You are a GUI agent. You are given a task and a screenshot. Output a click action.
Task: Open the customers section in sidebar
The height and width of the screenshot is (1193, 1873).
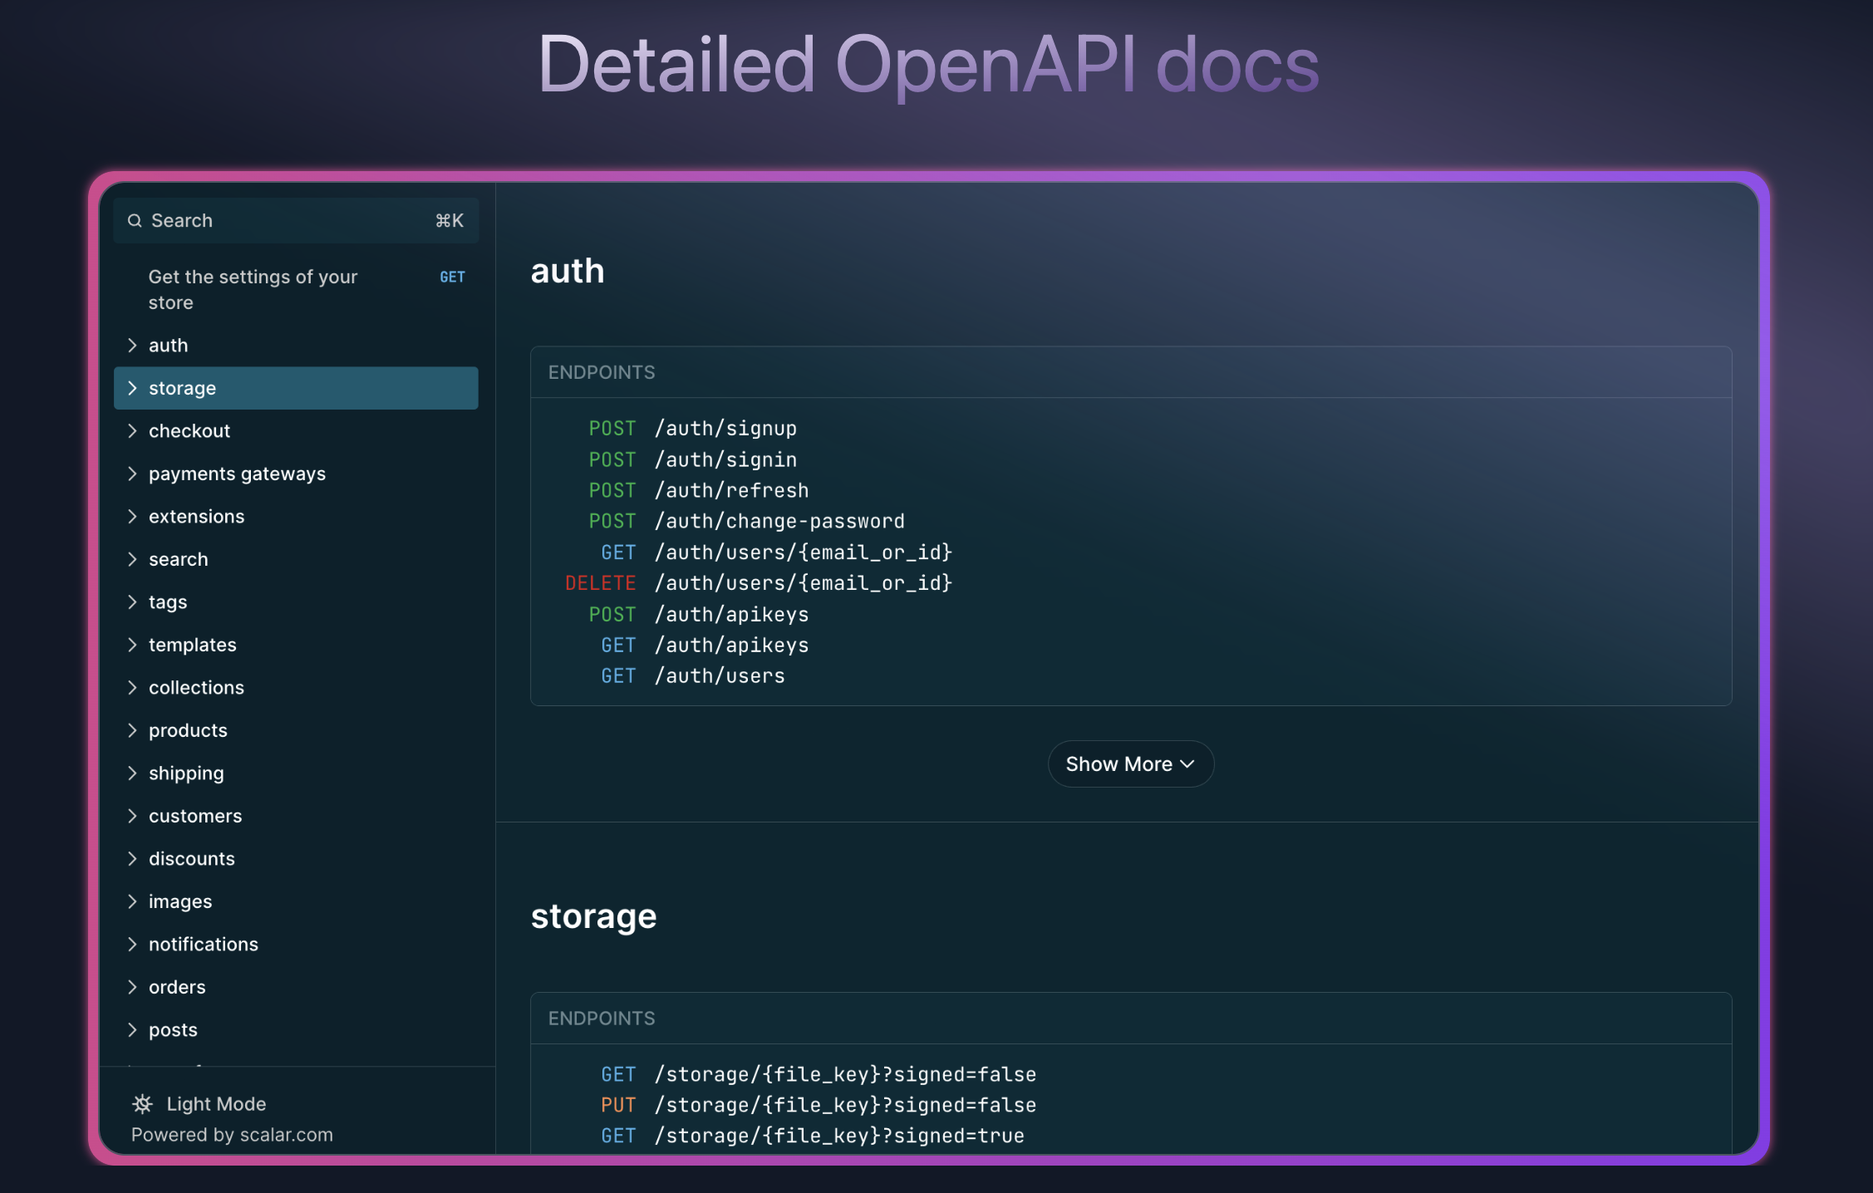click(296, 816)
